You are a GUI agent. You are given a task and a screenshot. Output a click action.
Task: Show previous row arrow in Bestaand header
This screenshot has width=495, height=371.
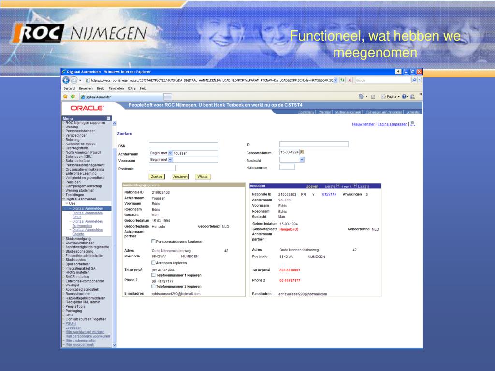338,186
